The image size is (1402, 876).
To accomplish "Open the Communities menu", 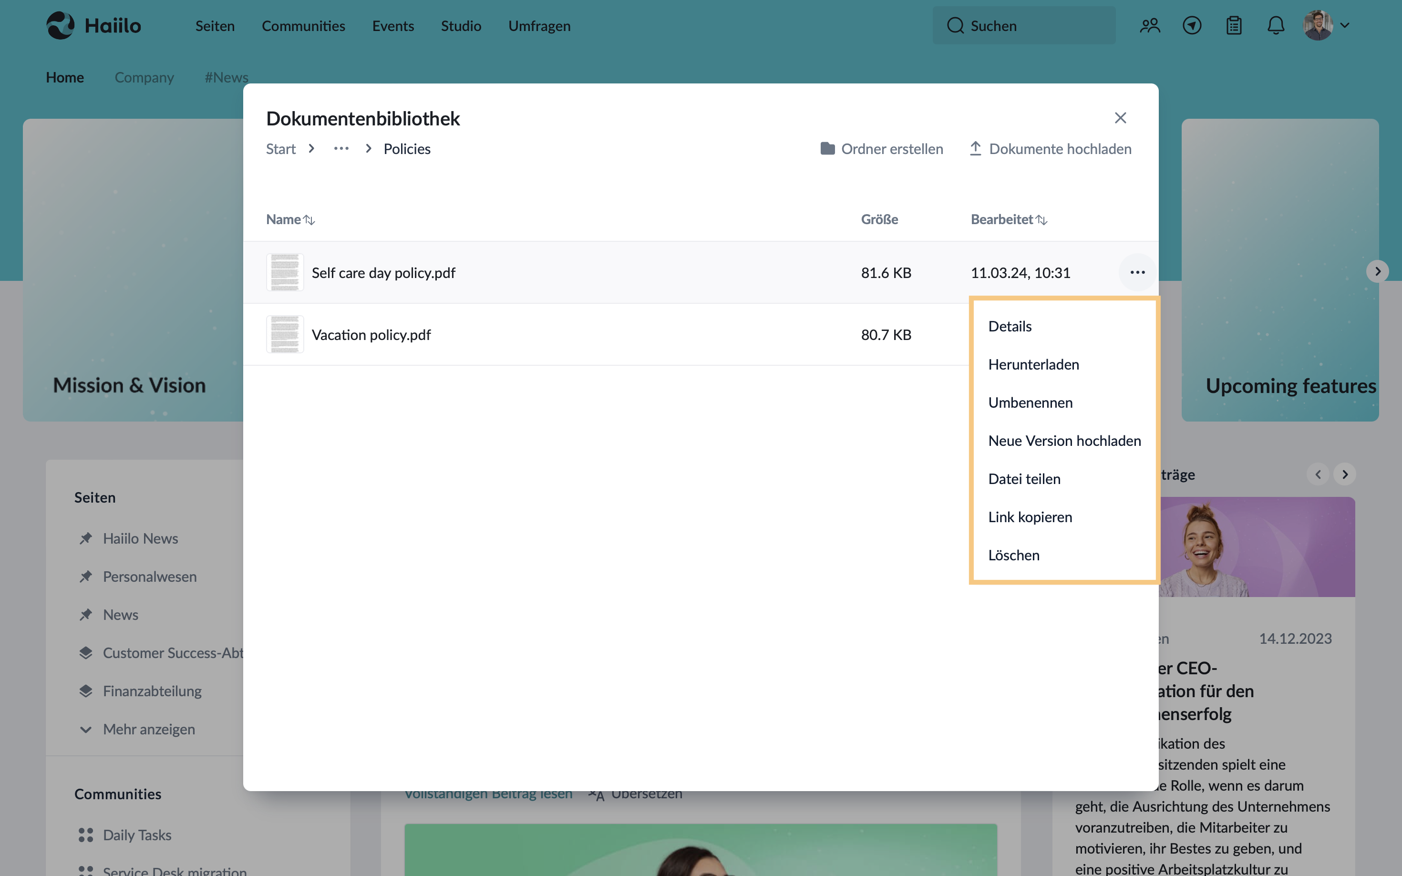I will (303, 26).
